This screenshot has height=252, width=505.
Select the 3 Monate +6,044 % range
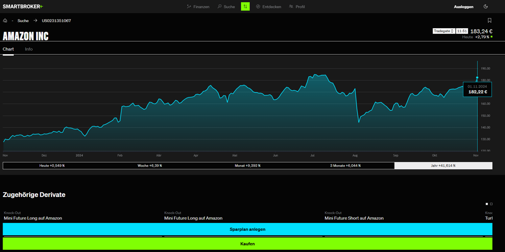(x=346, y=166)
